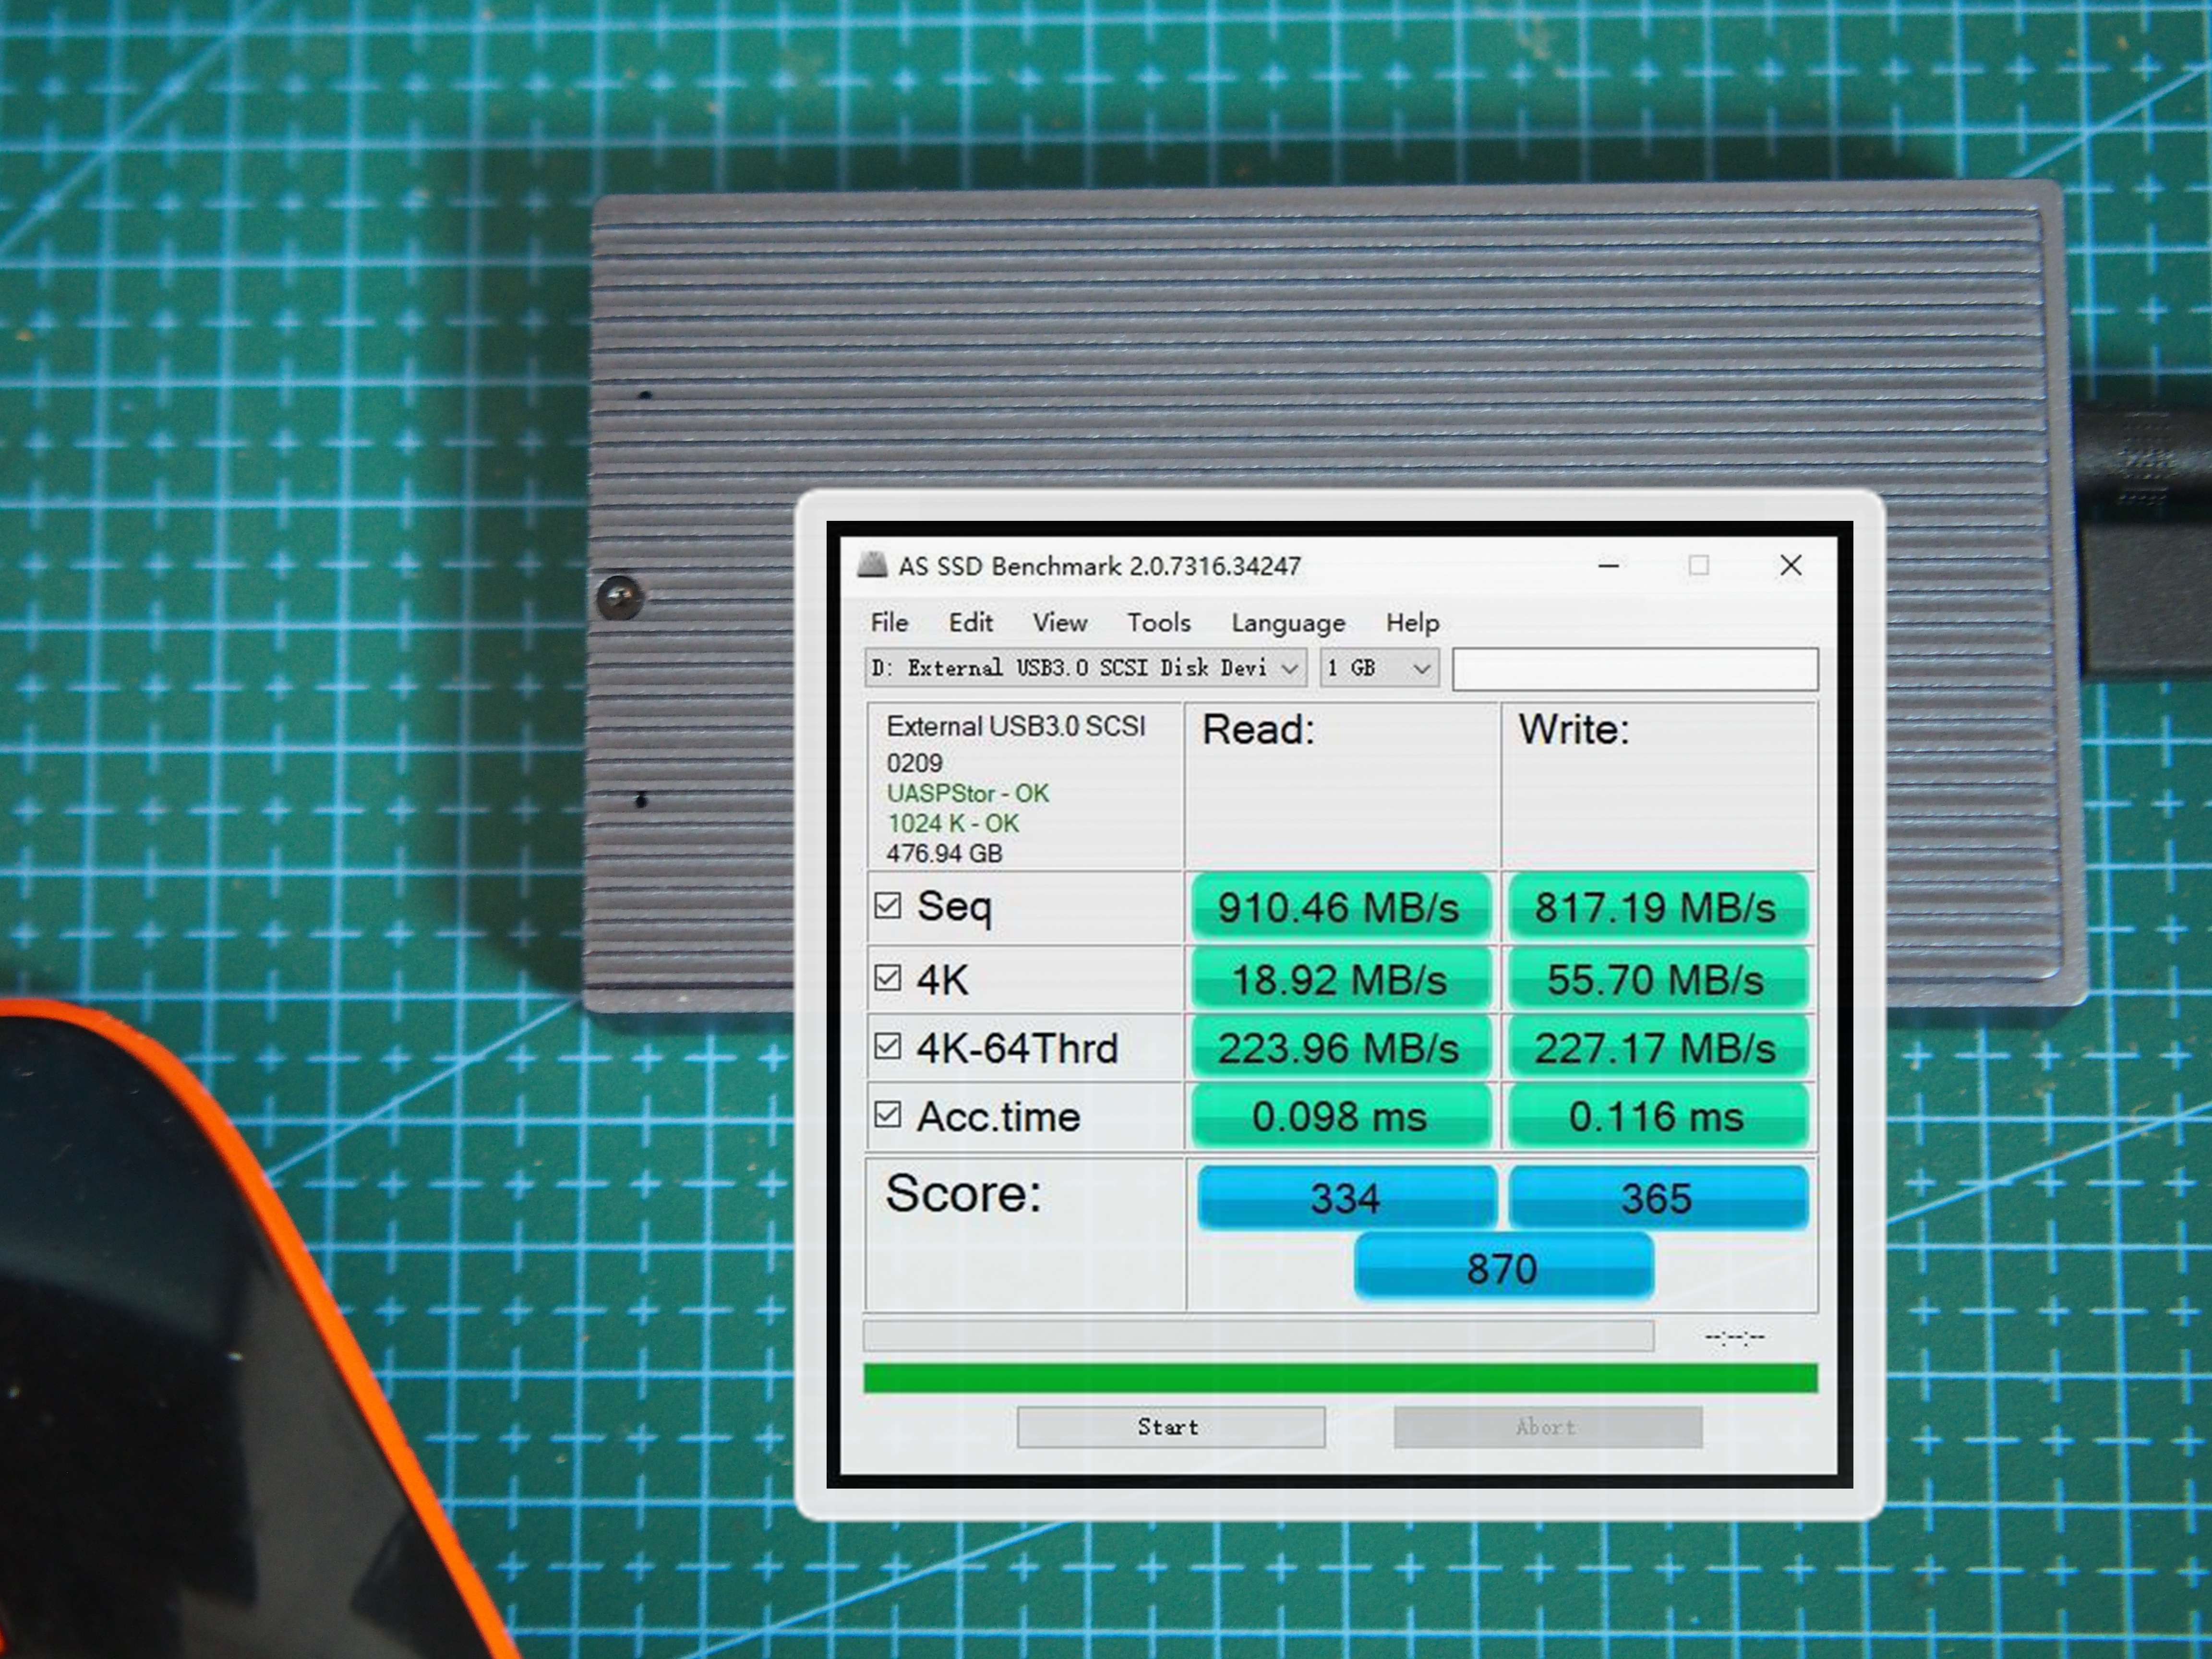This screenshot has height=1659, width=2212.
Task: Uncheck the 4K-64Thrd test checkbox
Action: coord(887,1046)
